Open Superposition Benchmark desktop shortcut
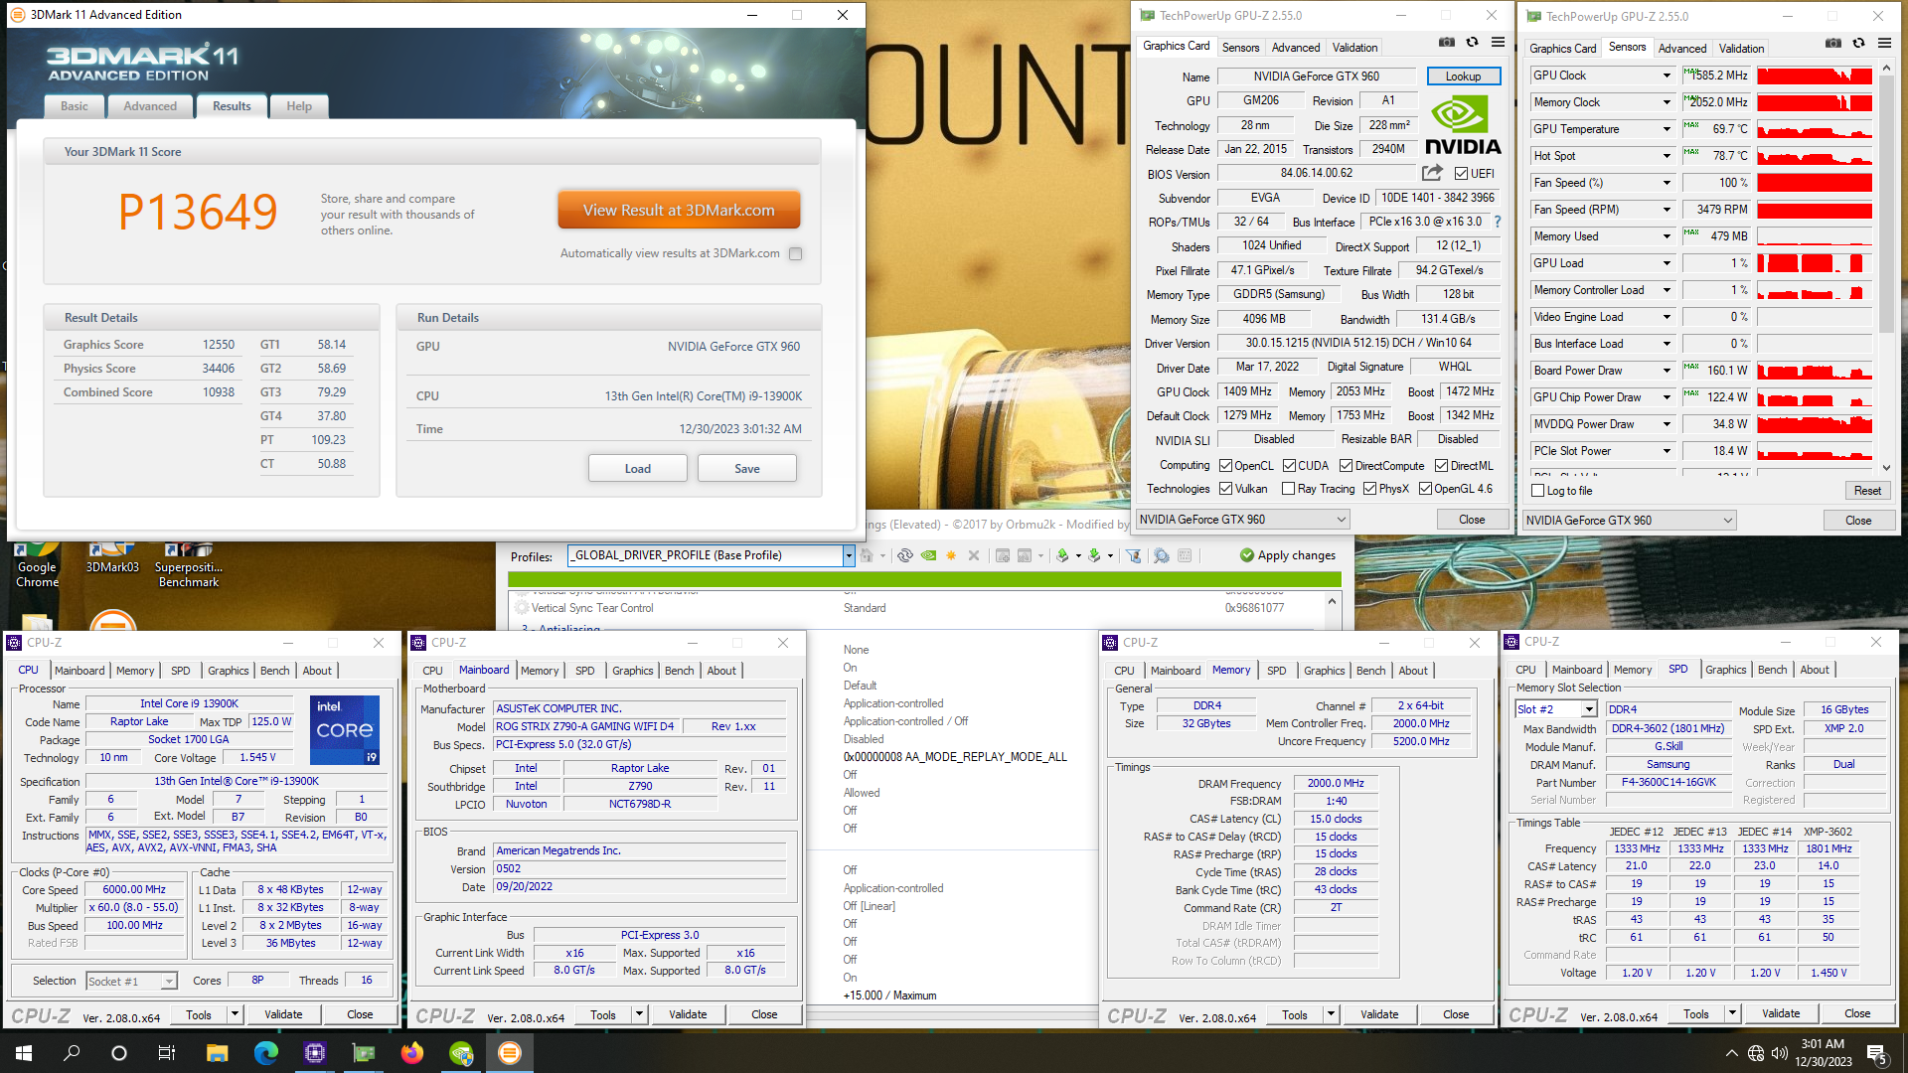 (189, 564)
